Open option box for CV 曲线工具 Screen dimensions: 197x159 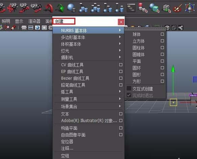121,65
